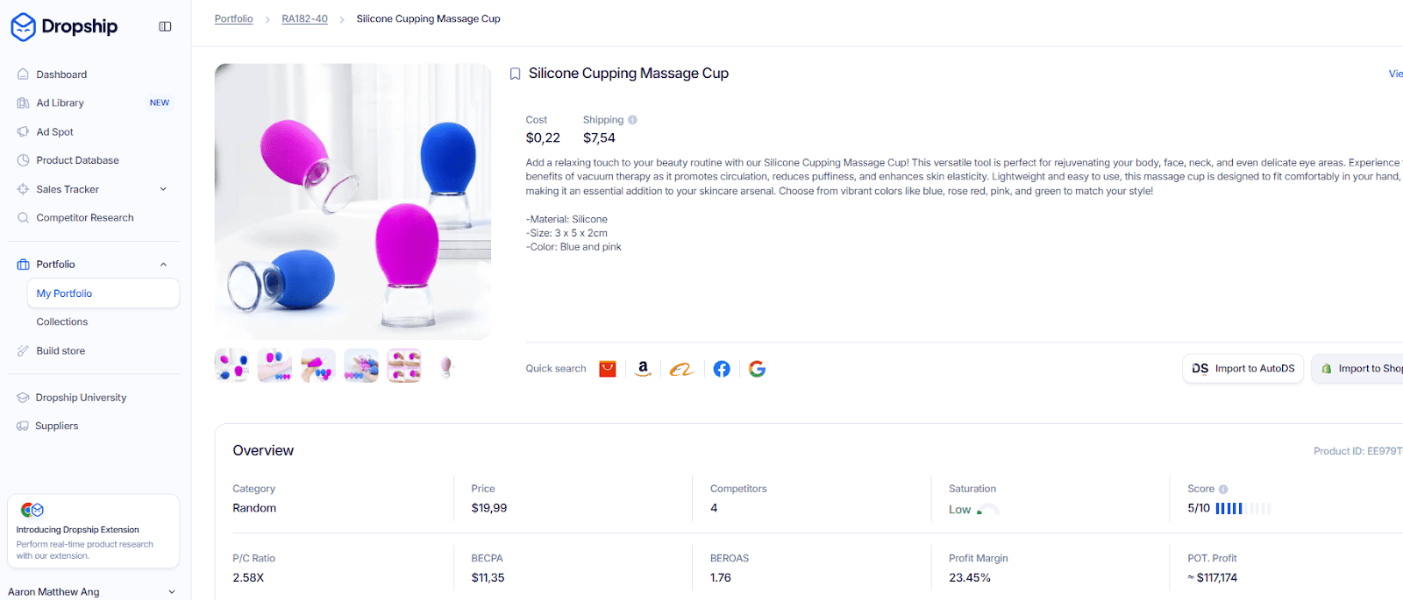Click the Facebook quick search icon

(x=722, y=369)
